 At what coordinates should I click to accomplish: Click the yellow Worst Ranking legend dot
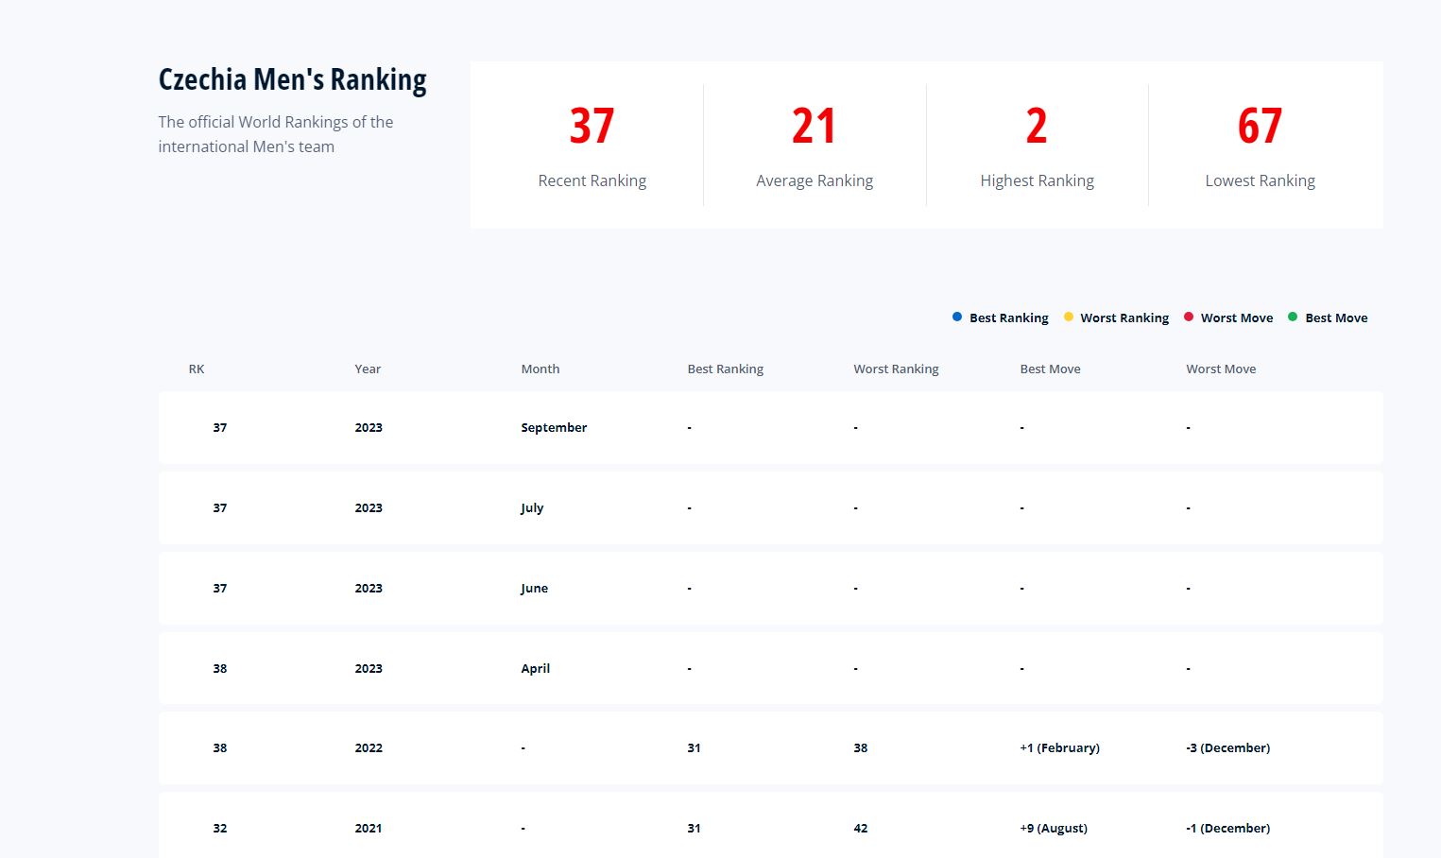pos(1069,317)
